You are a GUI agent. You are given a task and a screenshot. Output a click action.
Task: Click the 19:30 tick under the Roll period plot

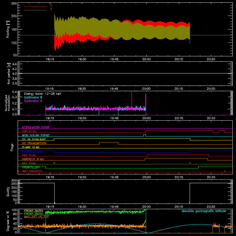(x=82, y=89)
